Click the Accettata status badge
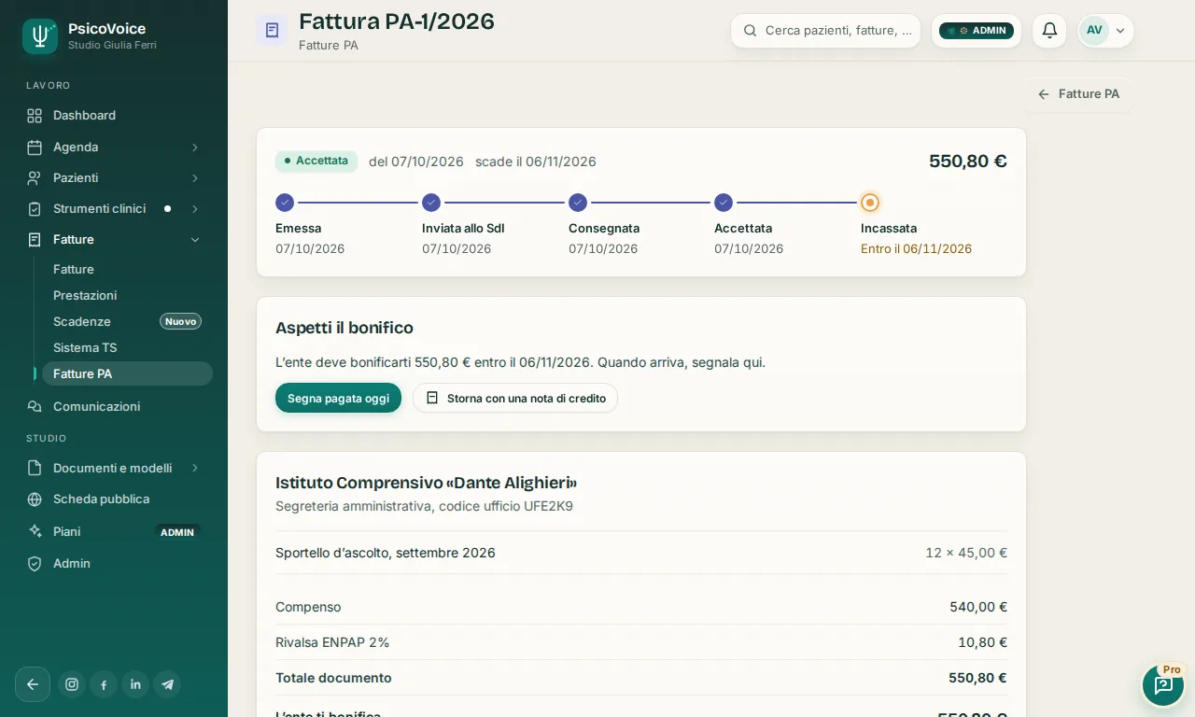 coord(316,162)
